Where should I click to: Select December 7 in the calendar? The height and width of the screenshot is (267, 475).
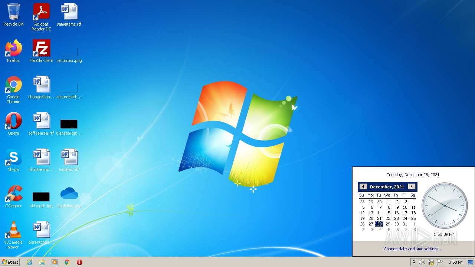point(380,207)
